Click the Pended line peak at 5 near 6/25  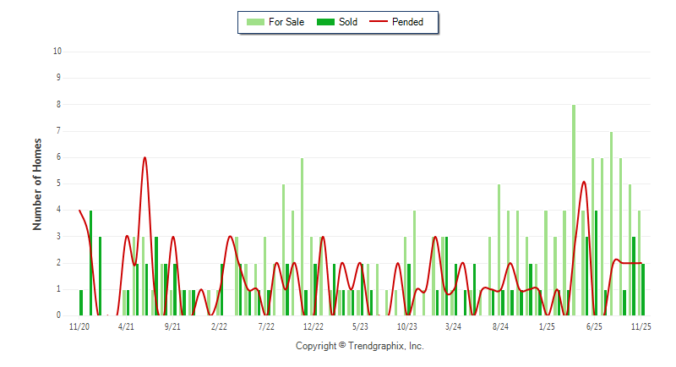(x=584, y=182)
